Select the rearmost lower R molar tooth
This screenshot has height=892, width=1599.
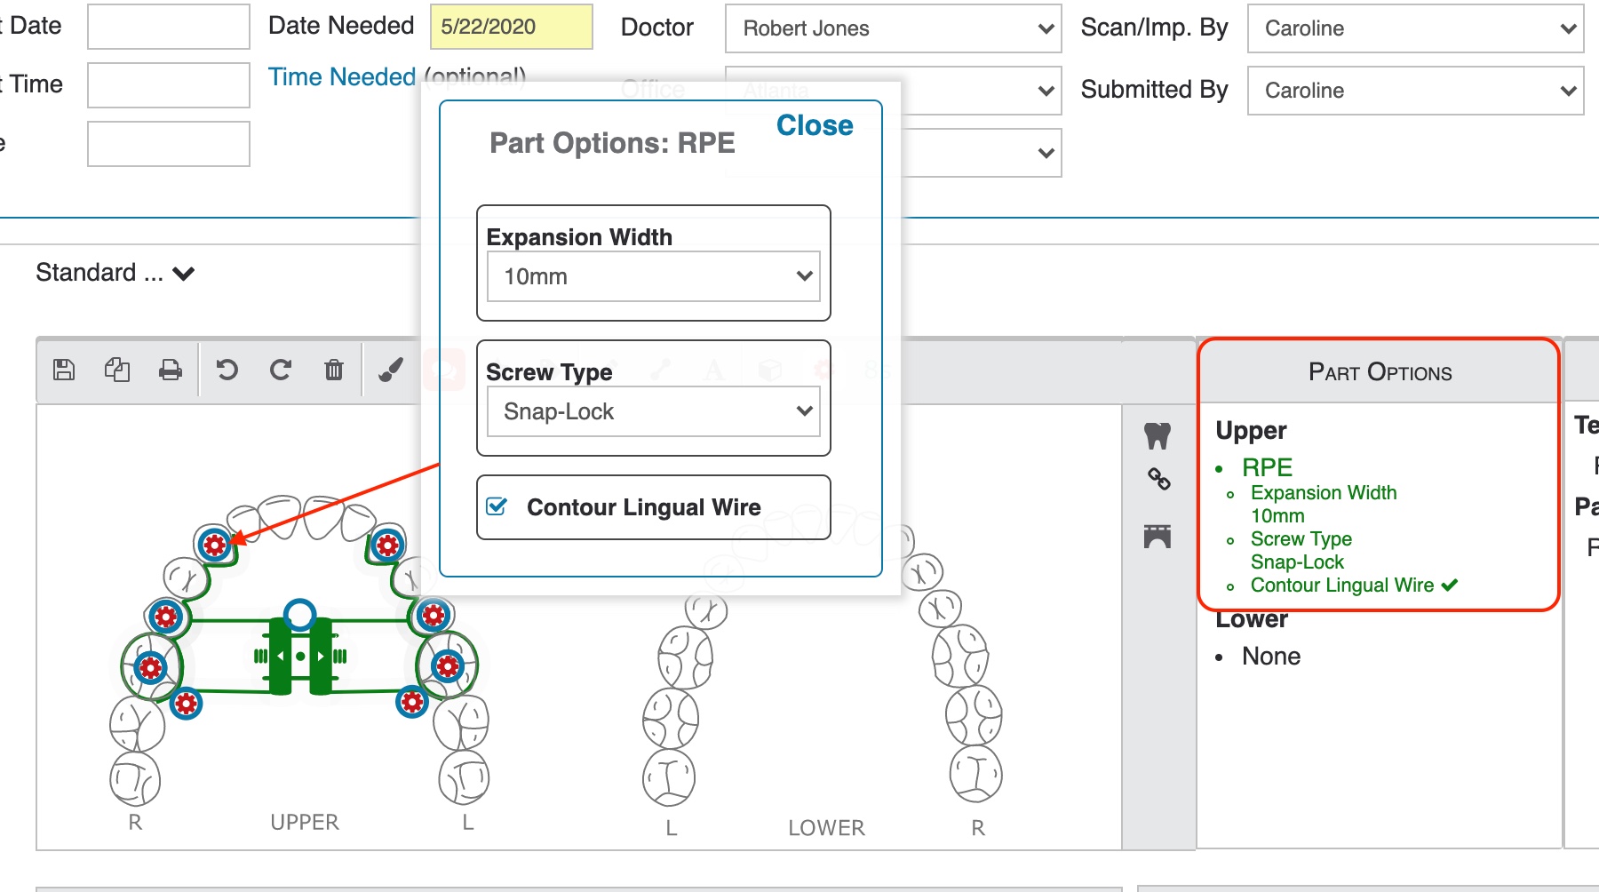[x=975, y=774]
